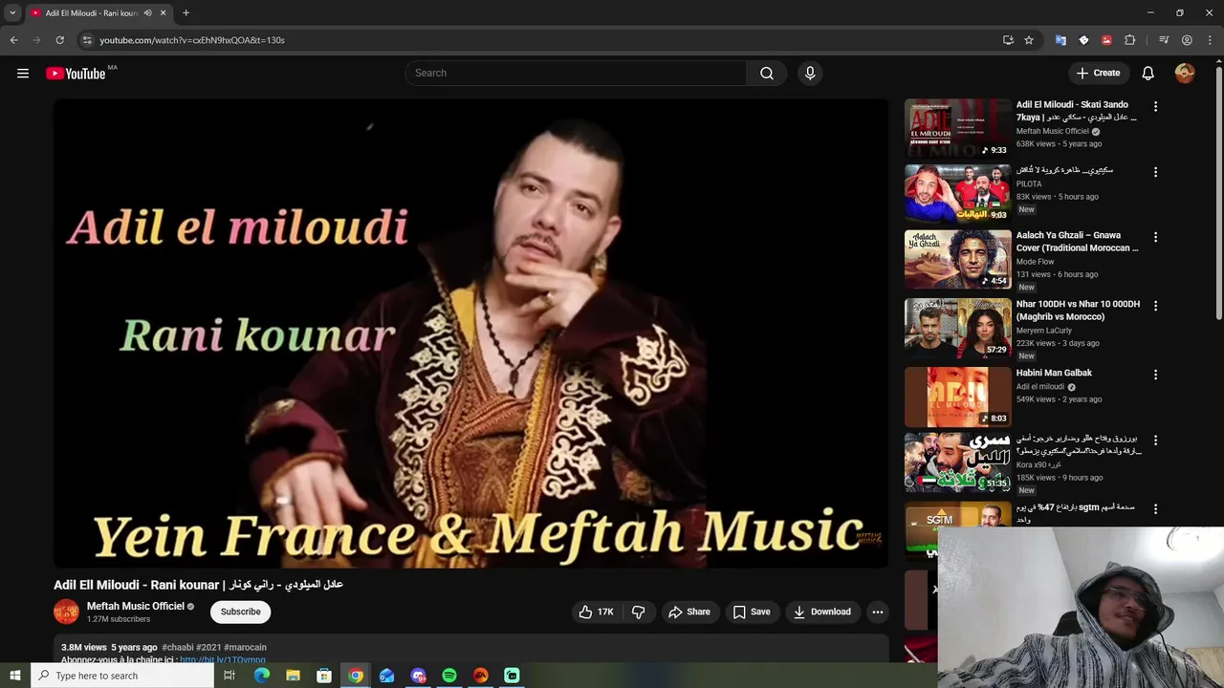Open the Windows Start menu
The height and width of the screenshot is (688, 1224).
tap(14, 676)
